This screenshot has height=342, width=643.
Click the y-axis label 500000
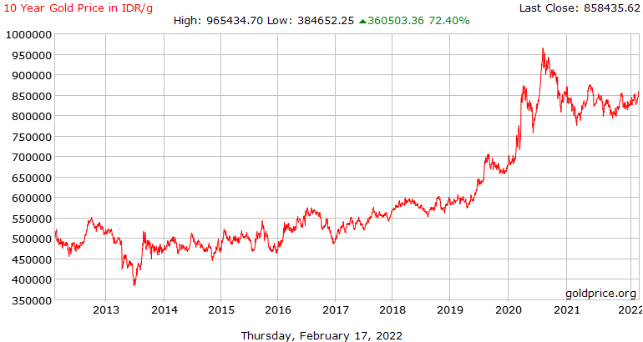32,239
